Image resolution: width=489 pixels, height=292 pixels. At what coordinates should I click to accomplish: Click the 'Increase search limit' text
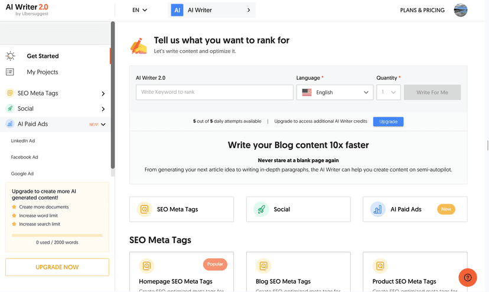point(40,224)
